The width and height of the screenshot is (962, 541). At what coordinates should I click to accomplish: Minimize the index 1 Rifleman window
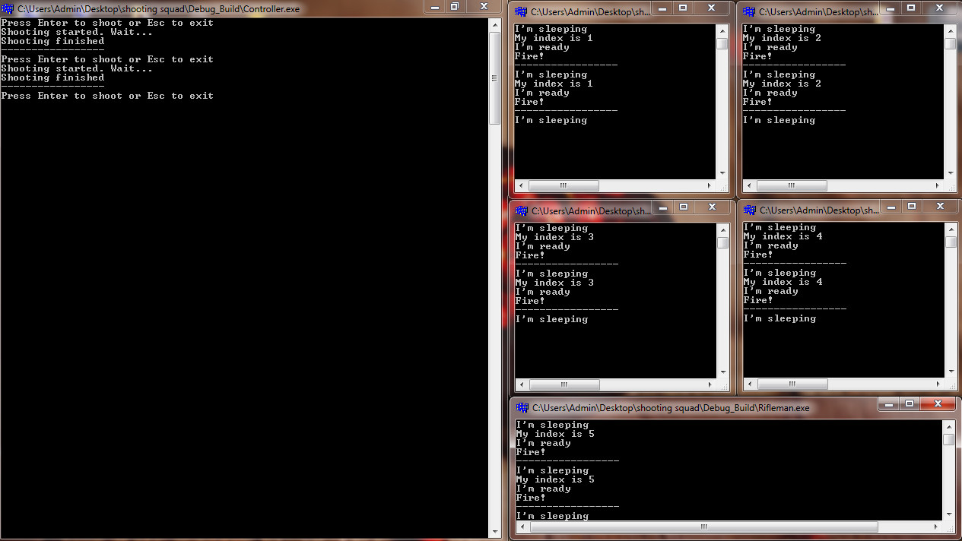[x=662, y=8]
